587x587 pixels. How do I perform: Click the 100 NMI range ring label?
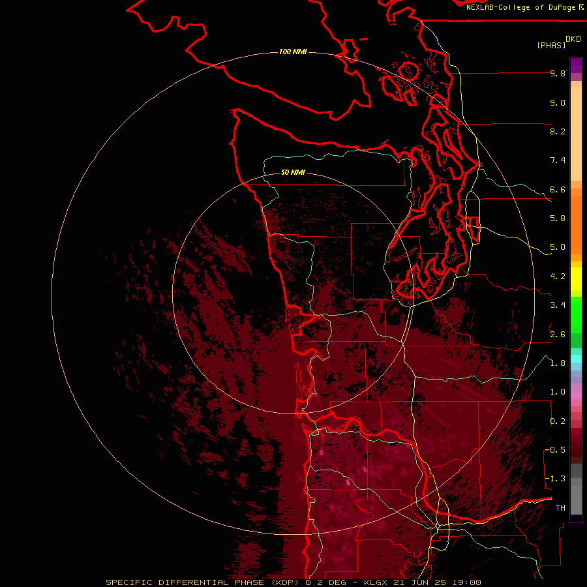coord(293,52)
